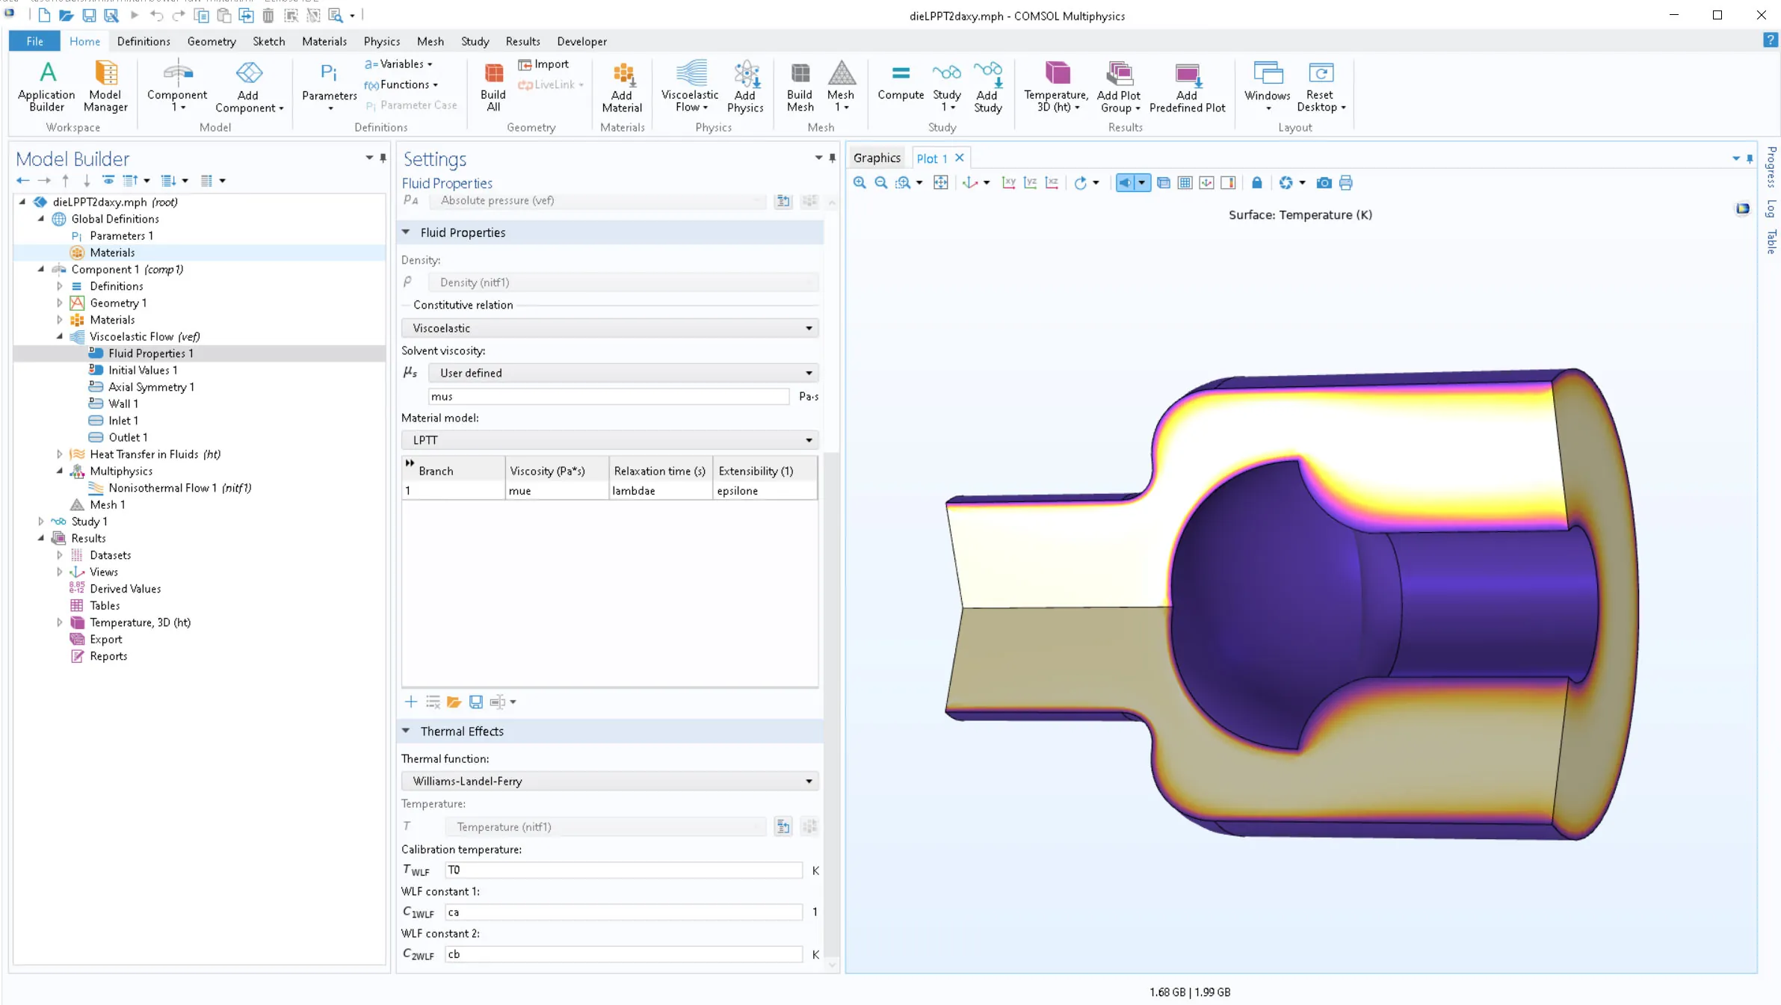Expand the Study 1 tree node
Screen dimensions: 1781x1005
41,522
